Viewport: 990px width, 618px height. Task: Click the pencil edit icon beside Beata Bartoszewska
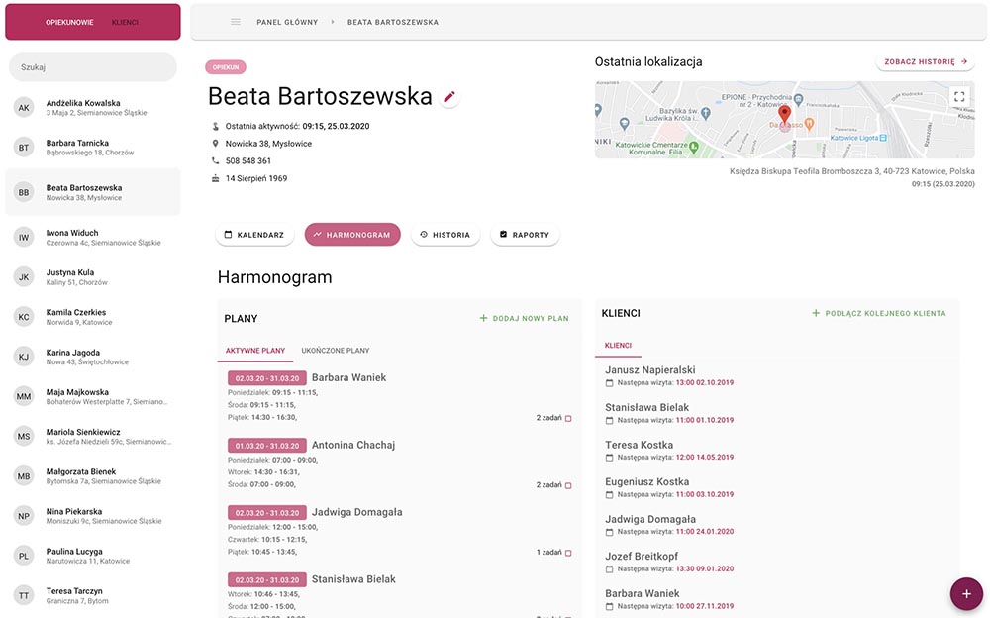point(449,97)
